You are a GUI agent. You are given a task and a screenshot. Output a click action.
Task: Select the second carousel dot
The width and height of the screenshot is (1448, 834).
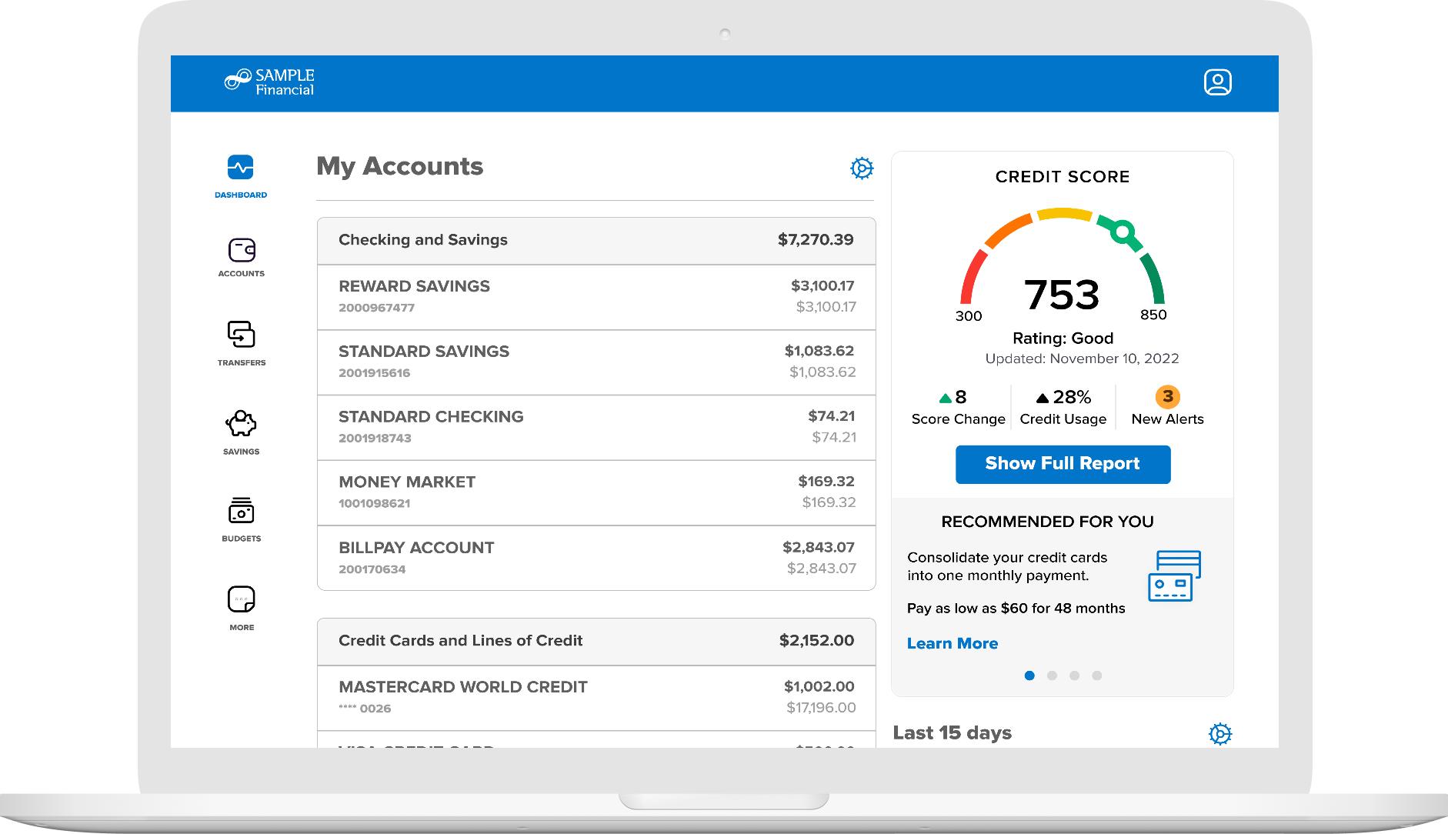pos(1052,676)
